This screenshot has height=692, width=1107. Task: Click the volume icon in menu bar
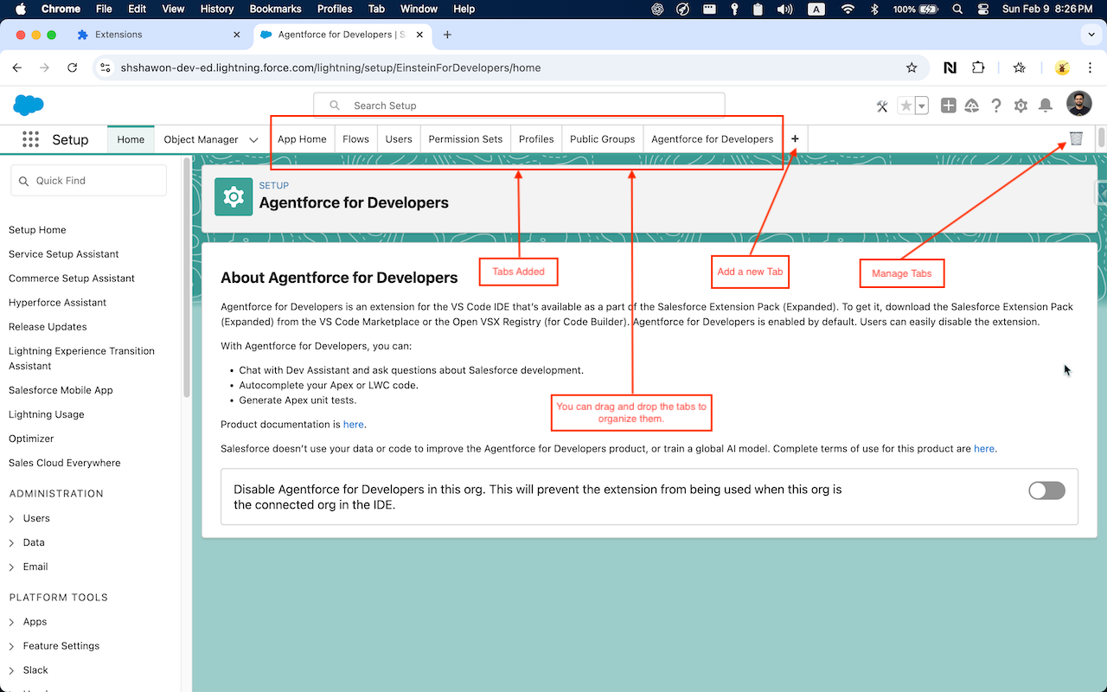(785, 9)
